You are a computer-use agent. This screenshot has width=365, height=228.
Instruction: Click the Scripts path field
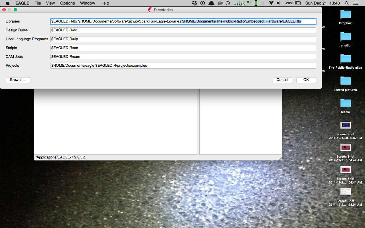coord(183,48)
